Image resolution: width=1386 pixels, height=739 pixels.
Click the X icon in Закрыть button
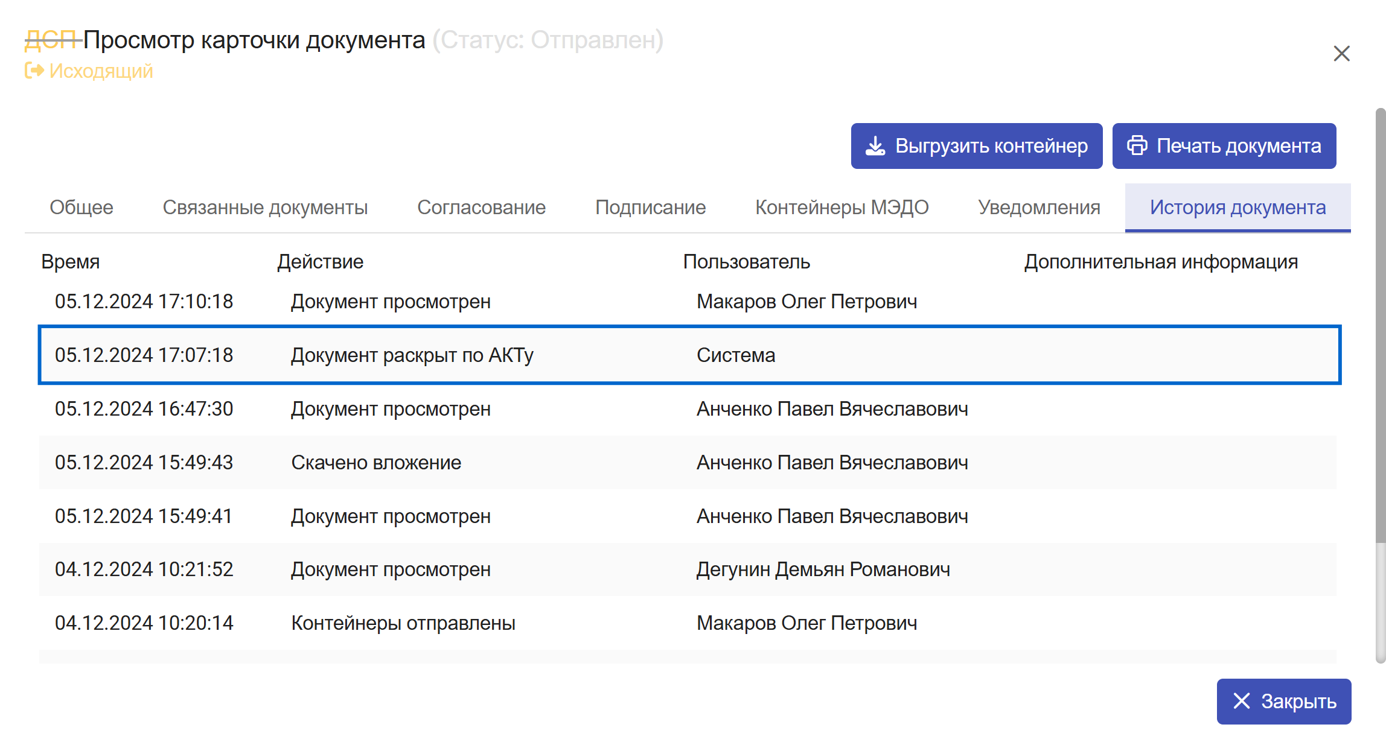[x=1242, y=701]
